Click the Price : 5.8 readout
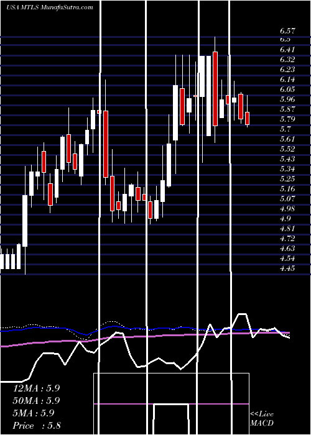 pos(37,426)
